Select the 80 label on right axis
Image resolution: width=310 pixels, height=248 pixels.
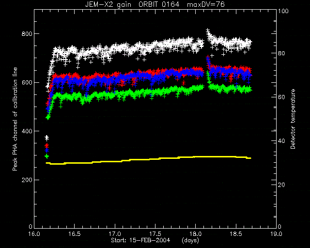(281, 53)
